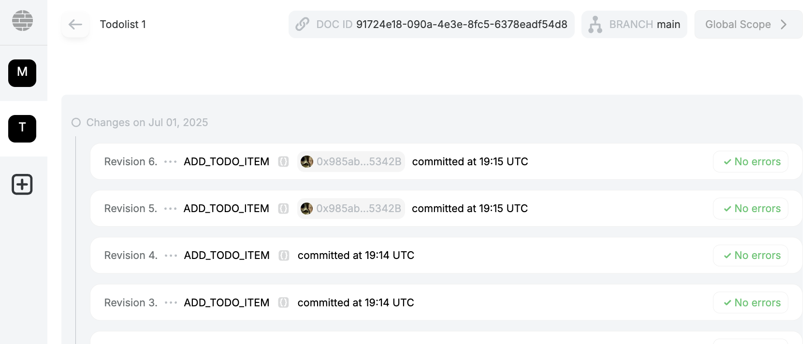
Task: Click the signature icon on Revision 6
Action: [283, 161]
